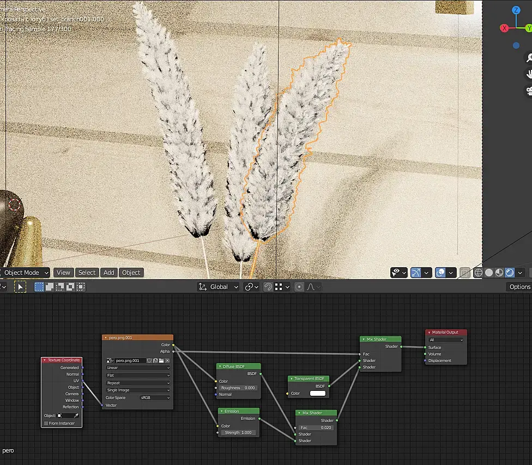
Task: Open the Add menu
Action: click(x=109, y=273)
